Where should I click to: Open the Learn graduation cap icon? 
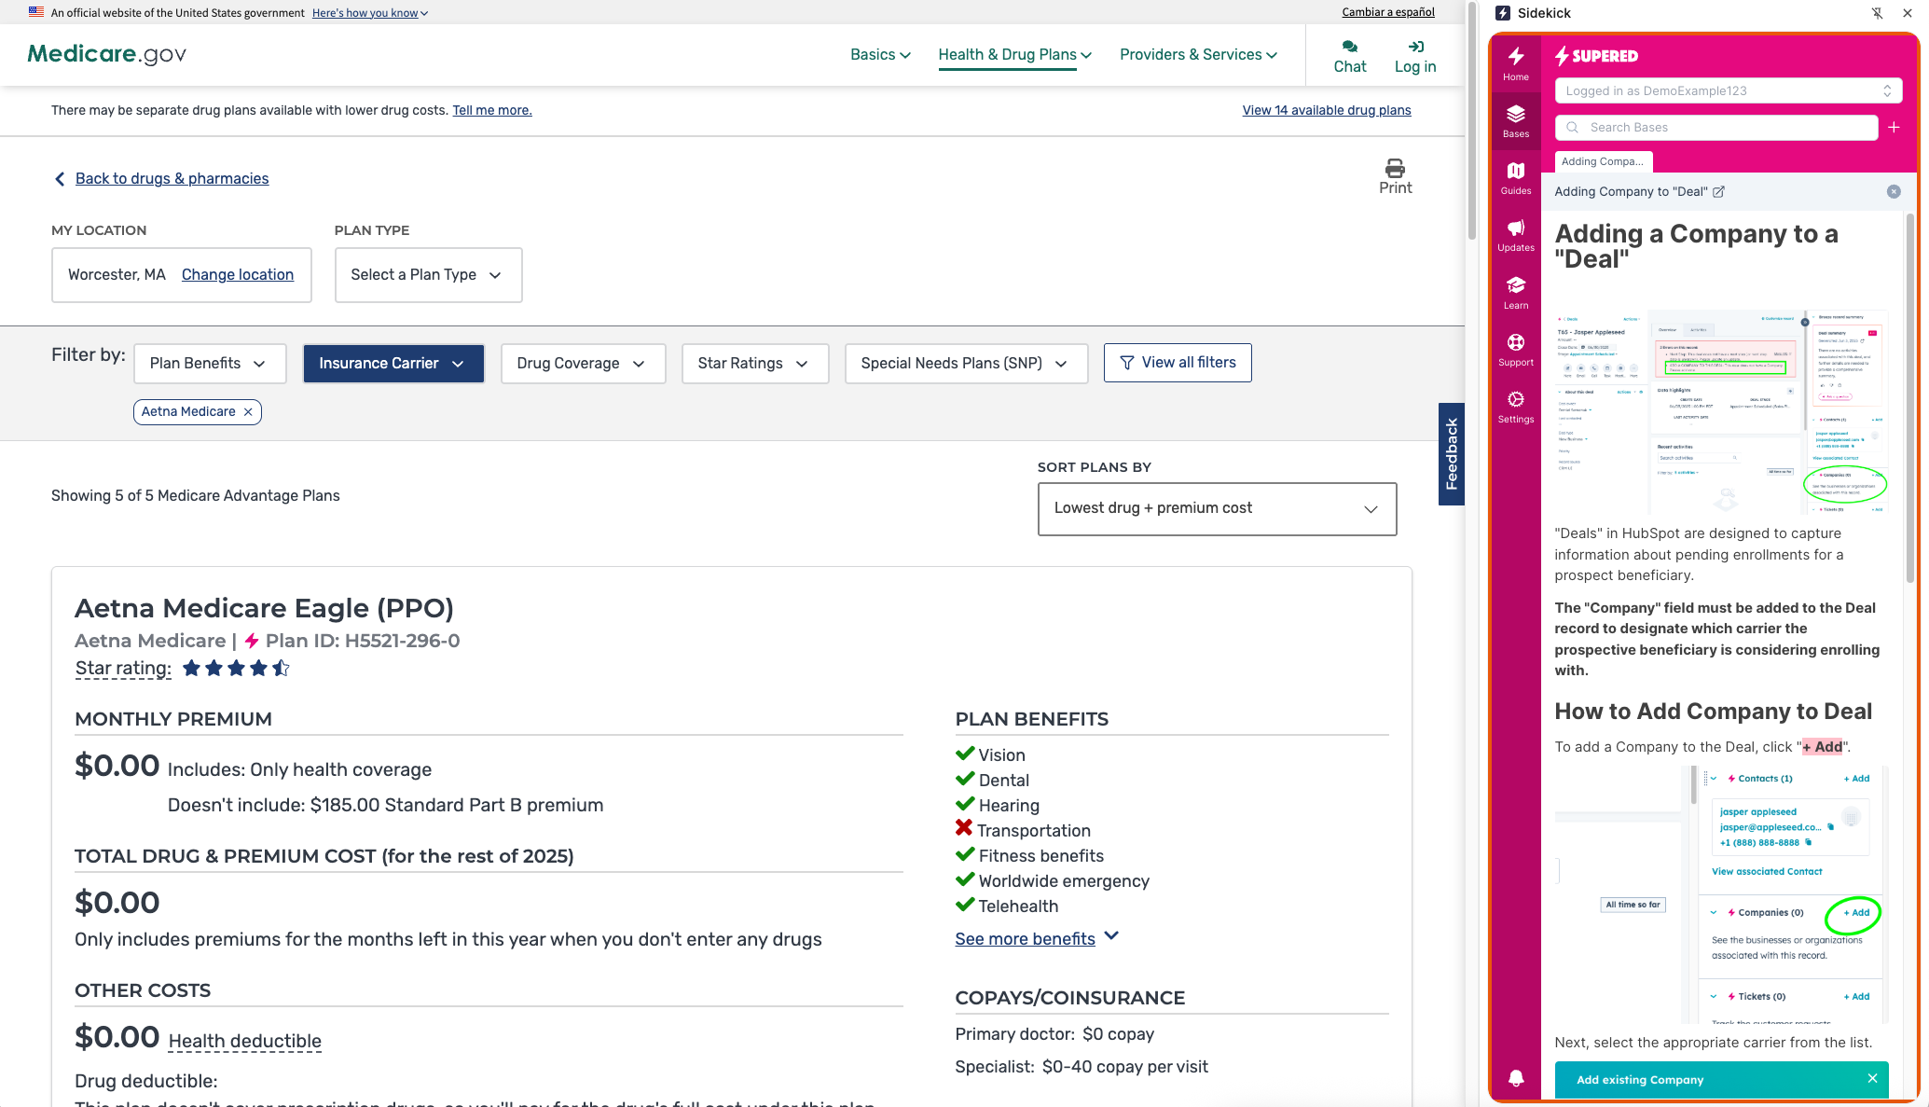pyautogui.click(x=1516, y=284)
